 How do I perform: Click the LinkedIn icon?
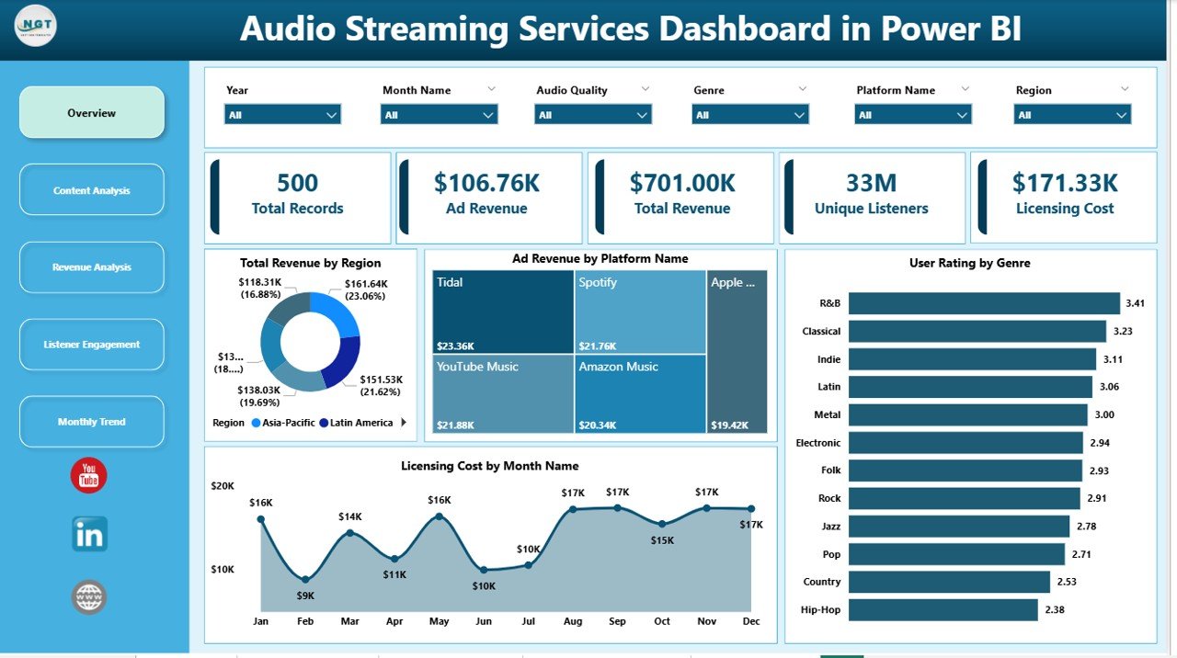(89, 534)
